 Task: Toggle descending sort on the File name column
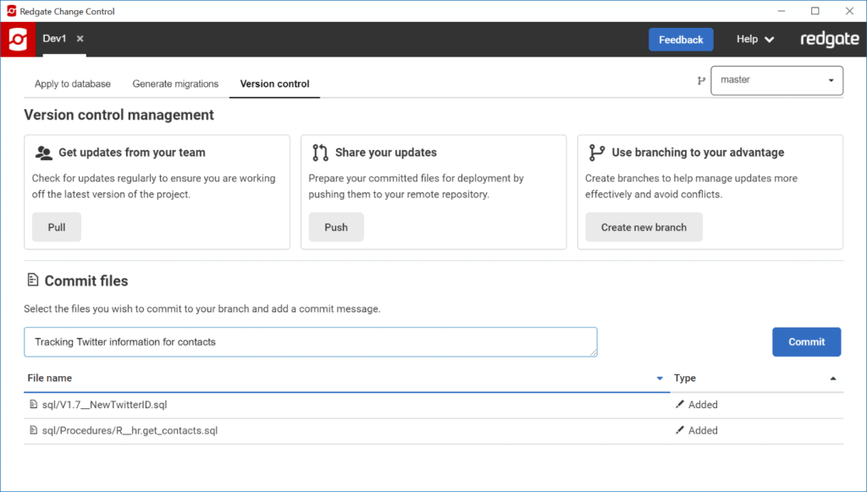pyautogui.click(x=660, y=379)
